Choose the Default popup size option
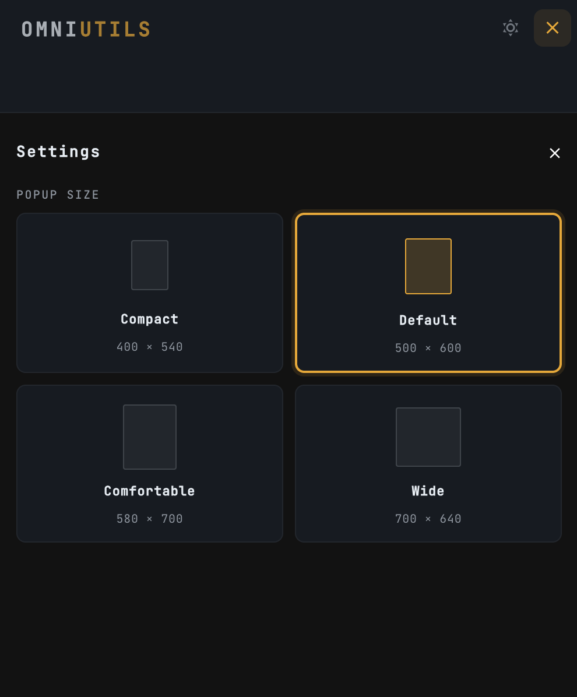 pyautogui.click(x=428, y=293)
